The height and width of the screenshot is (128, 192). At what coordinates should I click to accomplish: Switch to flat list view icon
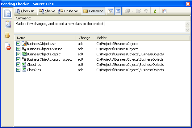[118, 11]
